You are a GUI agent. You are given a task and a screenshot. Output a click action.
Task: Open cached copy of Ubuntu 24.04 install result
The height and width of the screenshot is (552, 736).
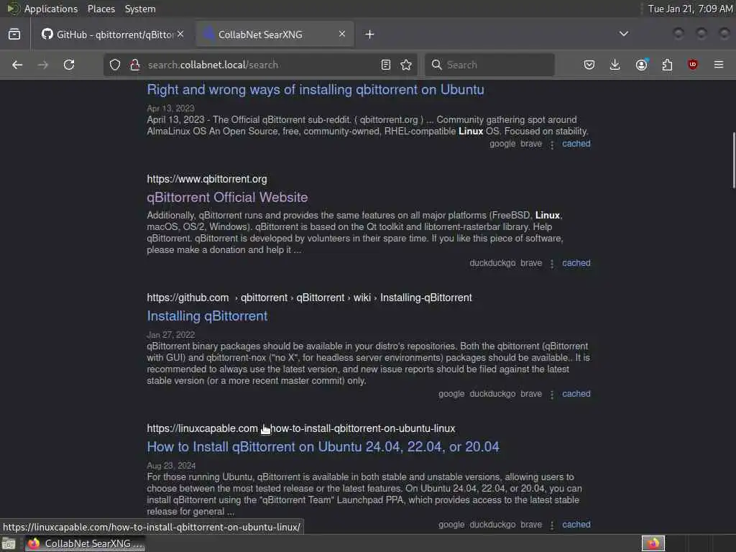tap(576, 525)
